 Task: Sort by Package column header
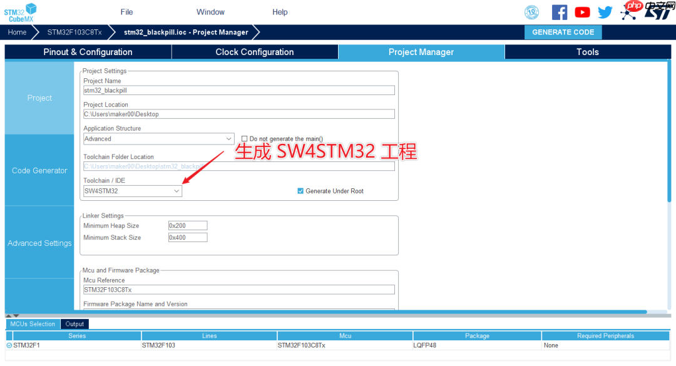pos(477,336)
